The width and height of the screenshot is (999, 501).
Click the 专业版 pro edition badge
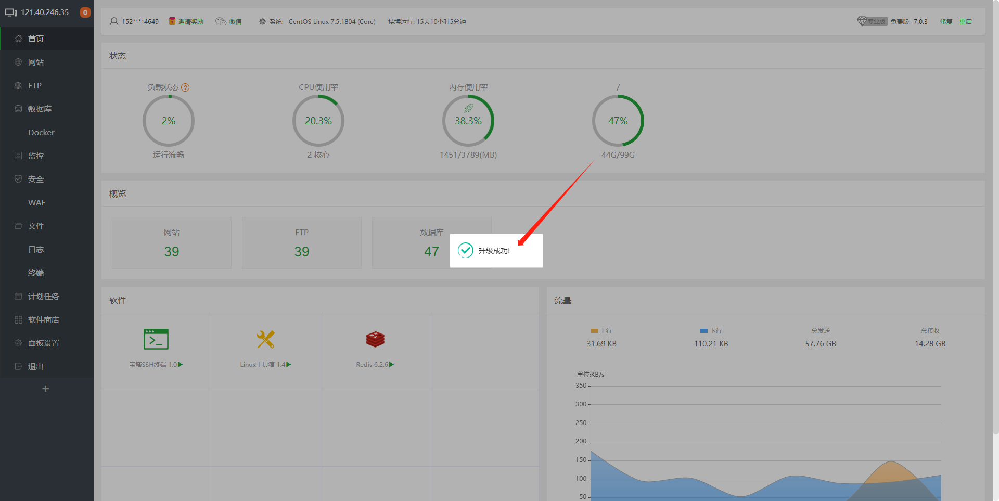click(872, 21)
